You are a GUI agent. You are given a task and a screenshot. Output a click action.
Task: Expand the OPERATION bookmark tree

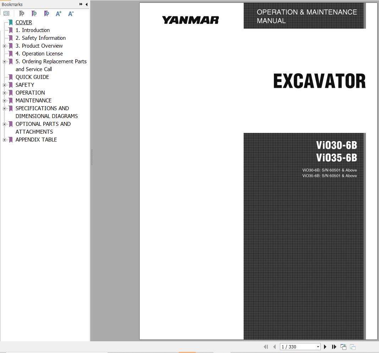point(4,93)
